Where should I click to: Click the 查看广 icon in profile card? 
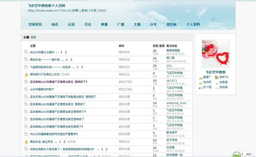201,77
